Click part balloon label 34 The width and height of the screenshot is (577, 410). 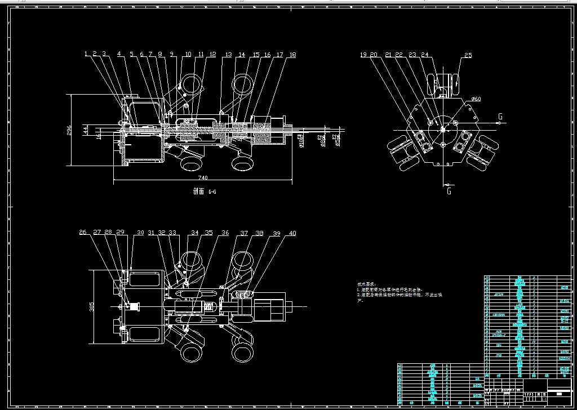click(194, 233)
